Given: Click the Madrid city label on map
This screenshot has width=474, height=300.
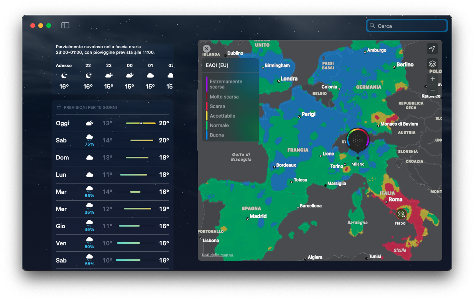Looking at the screenshot, I should (x=258, y=216).
